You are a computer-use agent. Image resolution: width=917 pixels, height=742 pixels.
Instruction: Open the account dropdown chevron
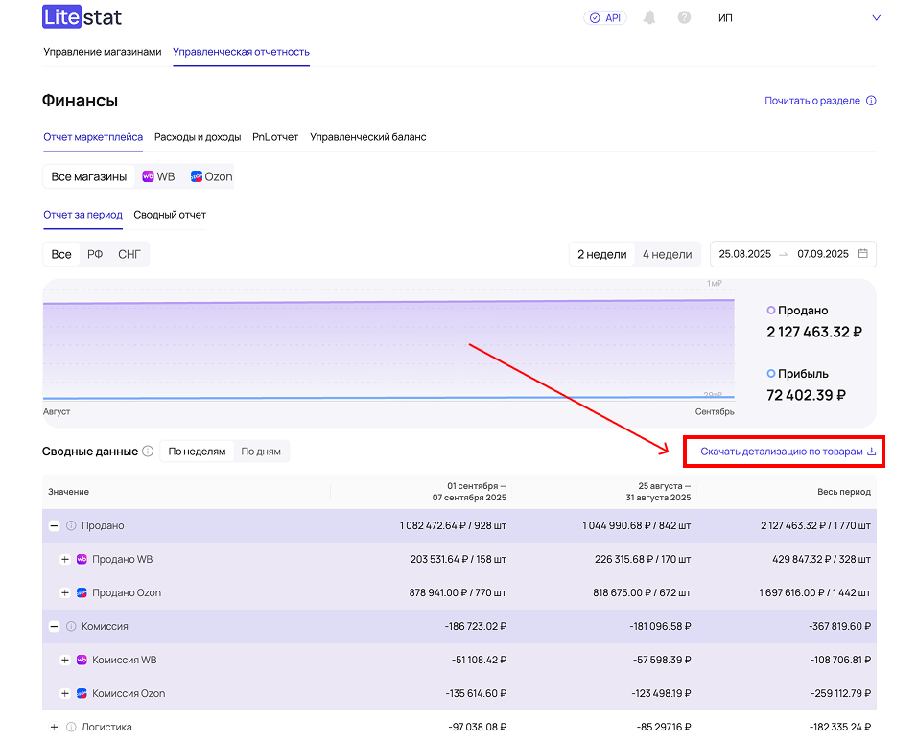875,17
